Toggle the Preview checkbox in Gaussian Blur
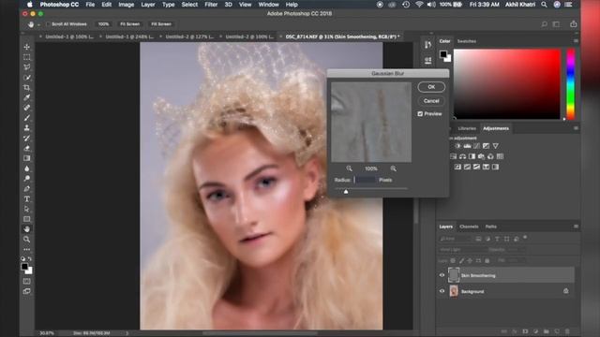Screen dimensions: 600x337 [x=420, y=114]
